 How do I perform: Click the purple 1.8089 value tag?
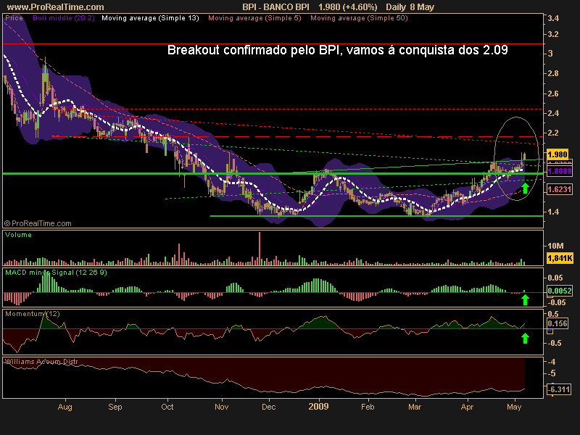[559, 171]
